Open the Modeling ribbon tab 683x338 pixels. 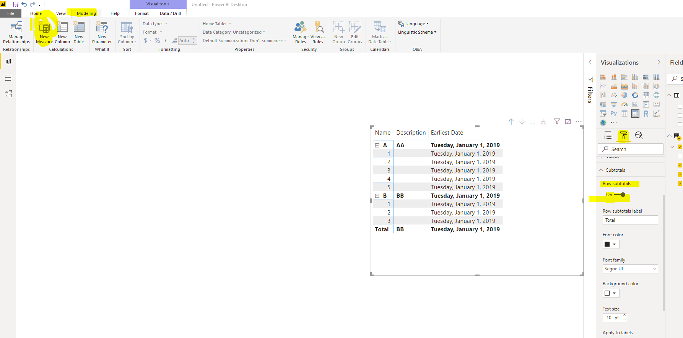coord(86,13)
